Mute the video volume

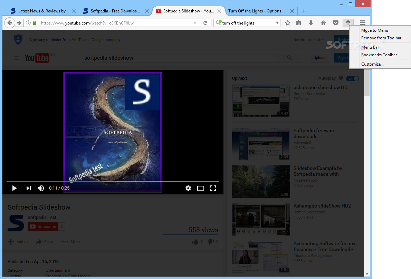(41, 188)
